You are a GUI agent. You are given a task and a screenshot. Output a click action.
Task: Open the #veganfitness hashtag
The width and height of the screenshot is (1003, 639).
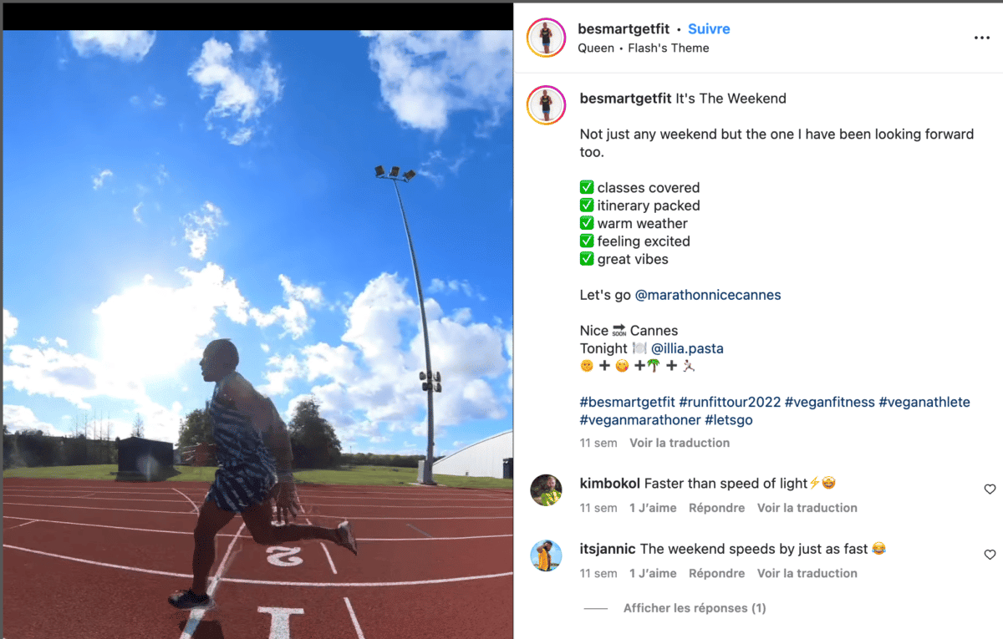pyautogui.click(x=830, y=402)
